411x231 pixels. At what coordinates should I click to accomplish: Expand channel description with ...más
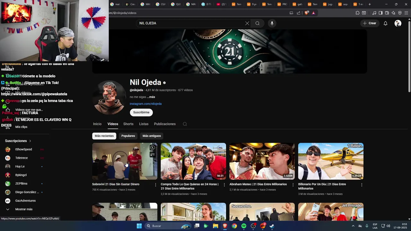tap(151, 97)
